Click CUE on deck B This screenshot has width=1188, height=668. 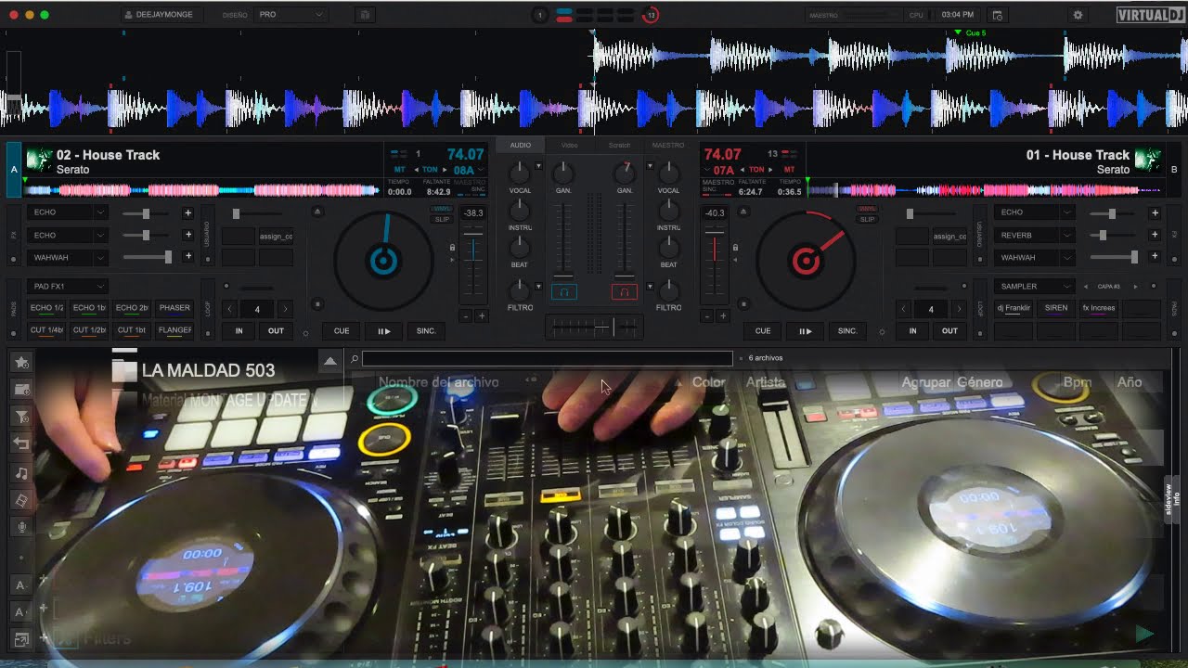763,331
